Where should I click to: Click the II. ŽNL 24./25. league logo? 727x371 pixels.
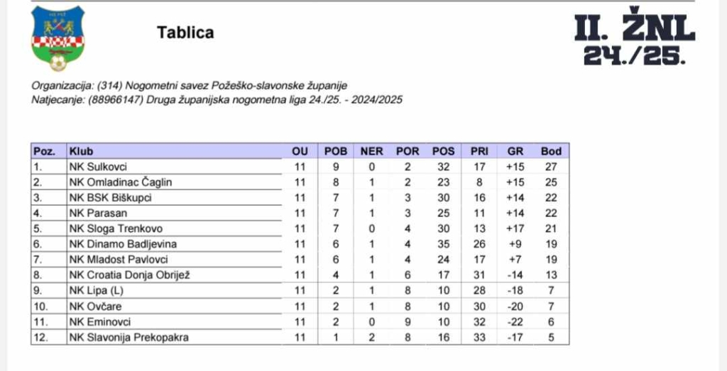pos(634,38)
